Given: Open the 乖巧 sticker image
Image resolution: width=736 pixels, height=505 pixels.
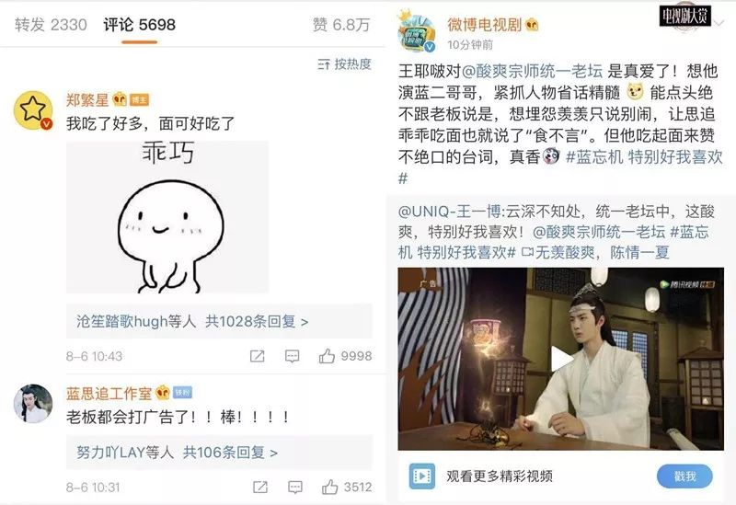Looking at the screenshot, I should tap(167, 217).
